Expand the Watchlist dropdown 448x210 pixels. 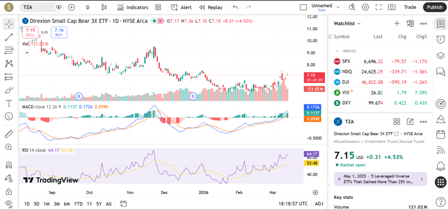click(347, 24)
